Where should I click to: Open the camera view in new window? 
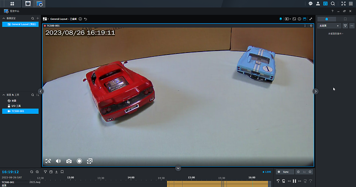click(89, 161)
